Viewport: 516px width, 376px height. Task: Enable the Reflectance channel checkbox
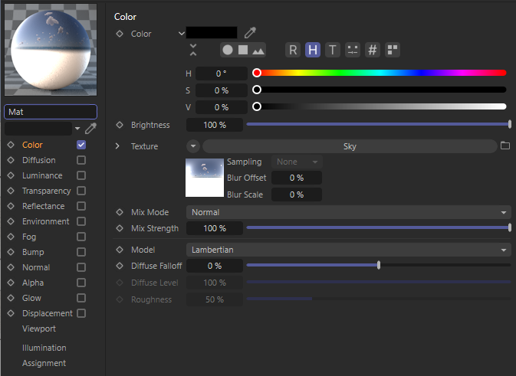(81, 206)
